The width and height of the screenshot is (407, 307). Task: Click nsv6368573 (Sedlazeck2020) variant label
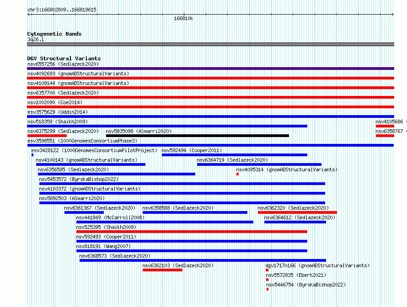[x=115, y=256]
